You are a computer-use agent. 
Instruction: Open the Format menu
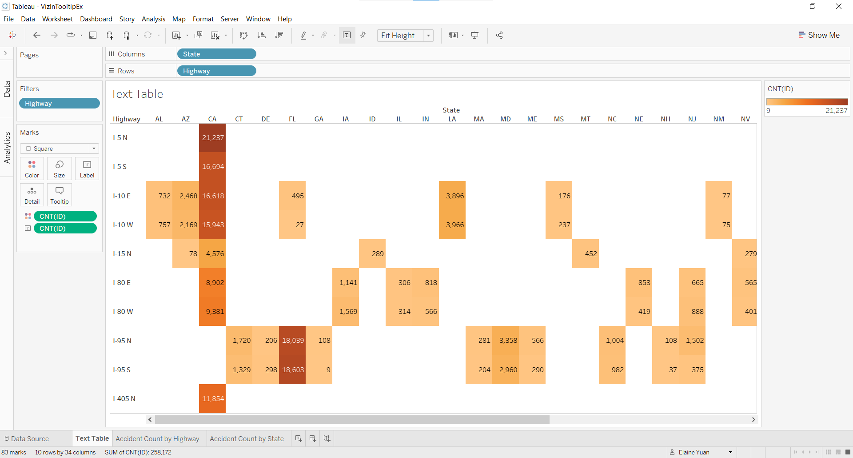[203, 19]
